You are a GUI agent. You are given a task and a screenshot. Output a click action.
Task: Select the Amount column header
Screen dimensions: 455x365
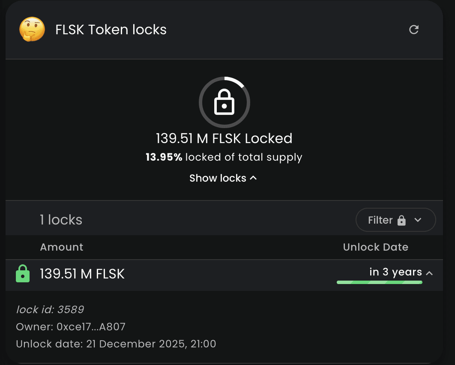(62, 247)
